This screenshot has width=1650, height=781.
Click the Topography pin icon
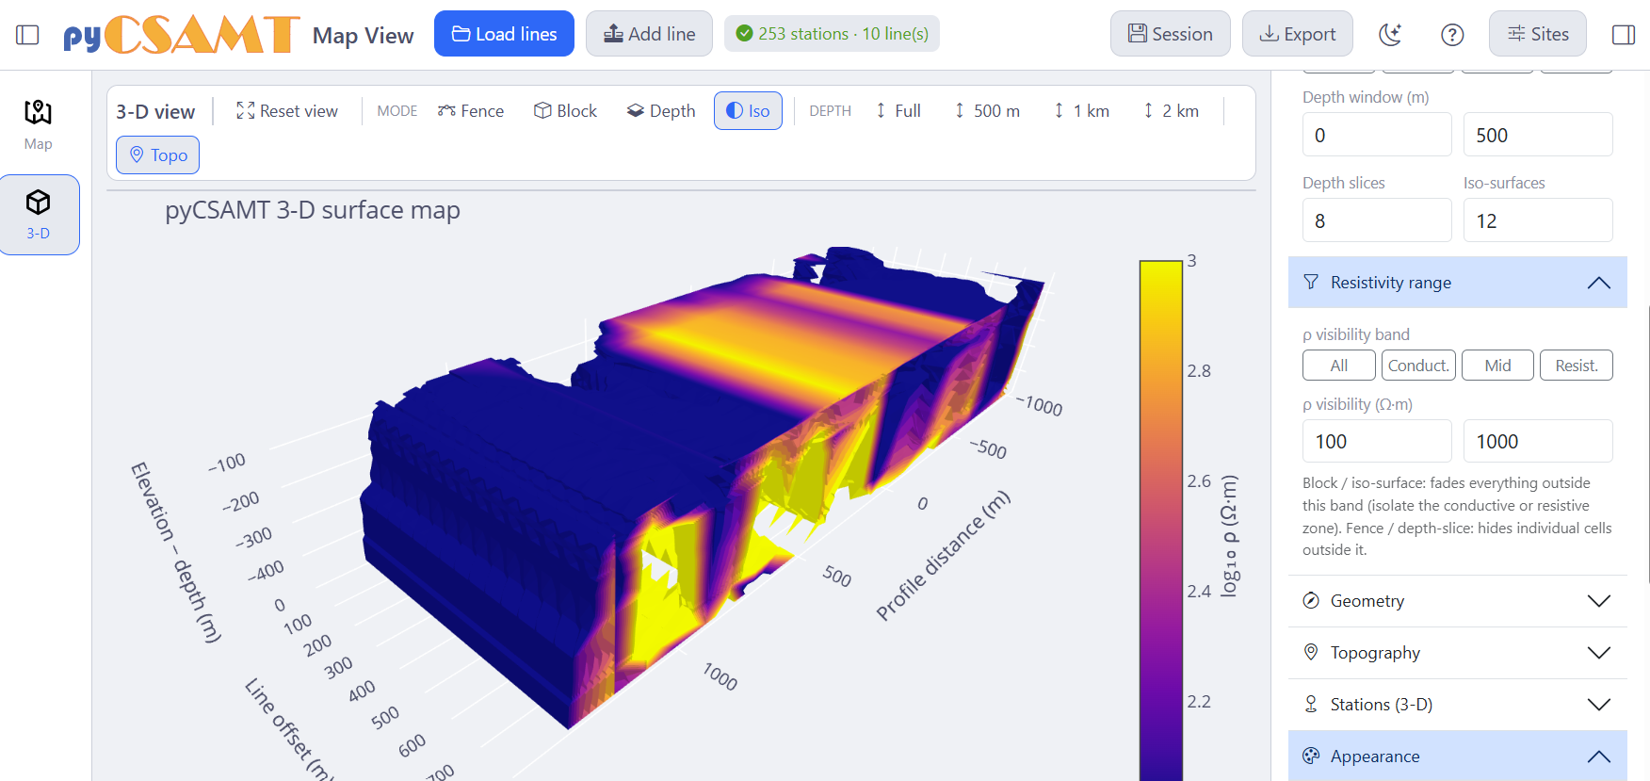point(1311,652)
